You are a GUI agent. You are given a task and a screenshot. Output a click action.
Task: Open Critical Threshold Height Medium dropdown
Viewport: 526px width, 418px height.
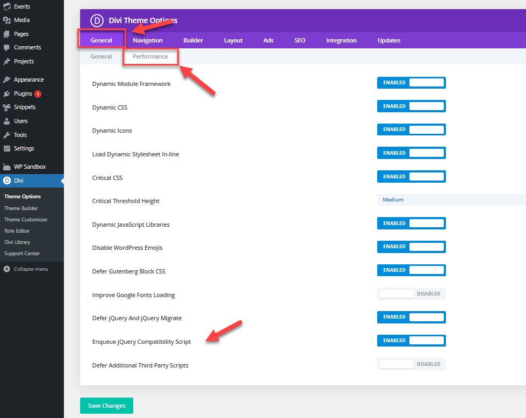tap(451, 200)
